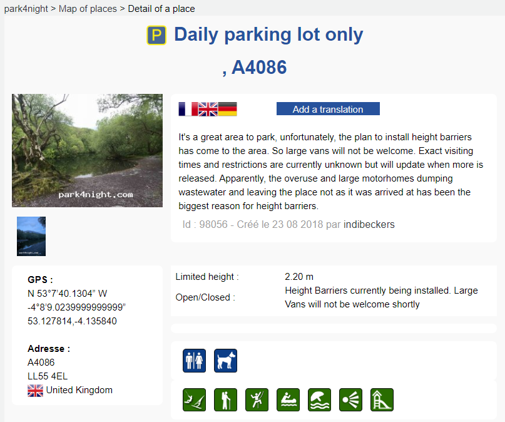Open the large riverside parking photo
The width and height of the screenshot is (505, 422).
(87, 150)
